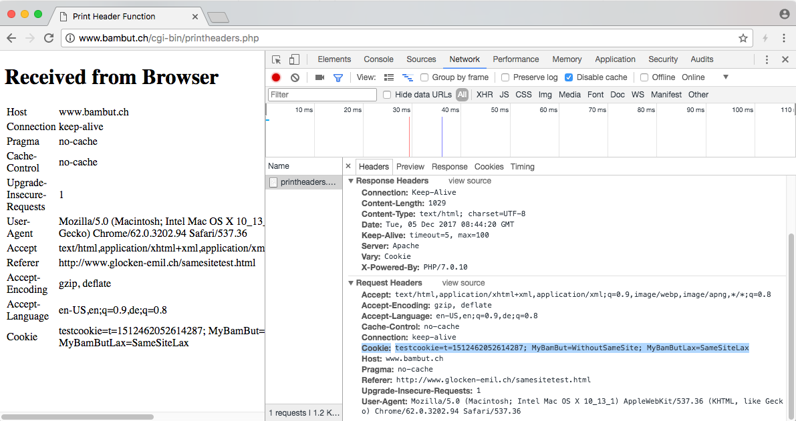Switch to the Cookies detail tab
796x421 pixels.
click(489, 167)
